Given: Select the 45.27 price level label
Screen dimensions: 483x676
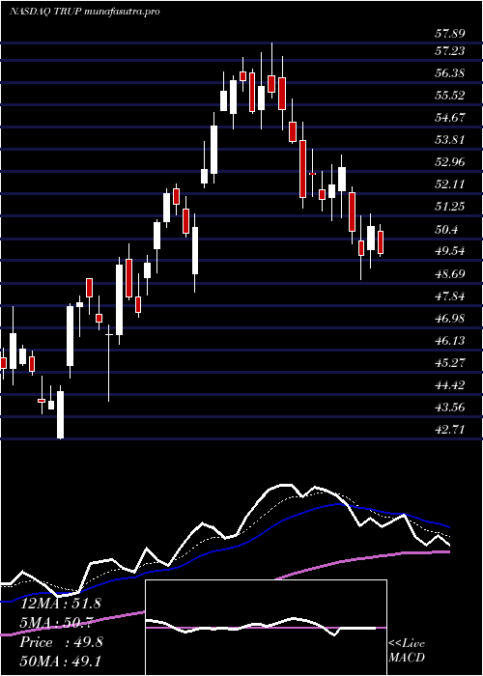Looking at the screenshot, I should (449, 362).
